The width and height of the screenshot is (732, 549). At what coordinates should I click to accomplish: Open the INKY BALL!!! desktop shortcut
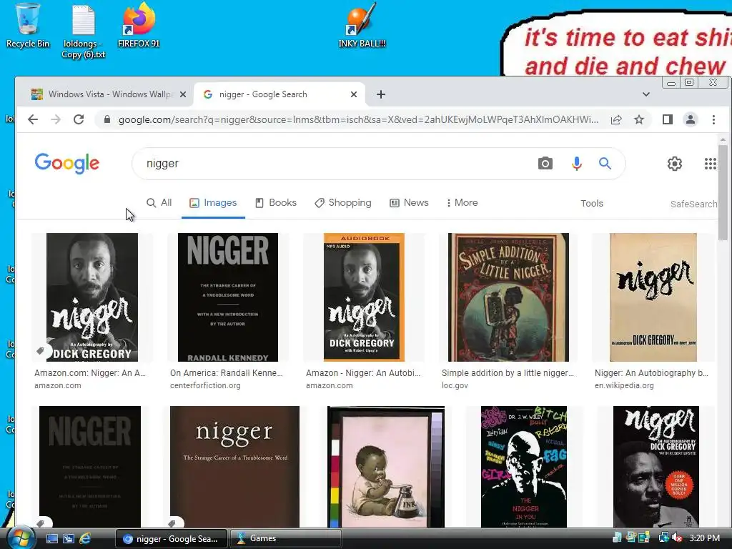(362, 26)
